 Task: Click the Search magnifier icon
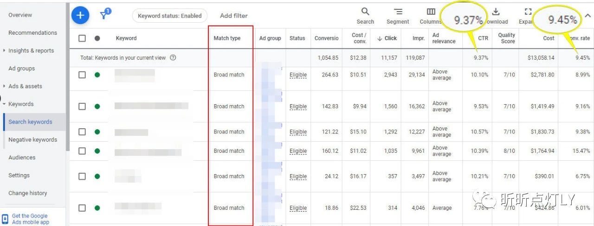click(x=365, y=12)
